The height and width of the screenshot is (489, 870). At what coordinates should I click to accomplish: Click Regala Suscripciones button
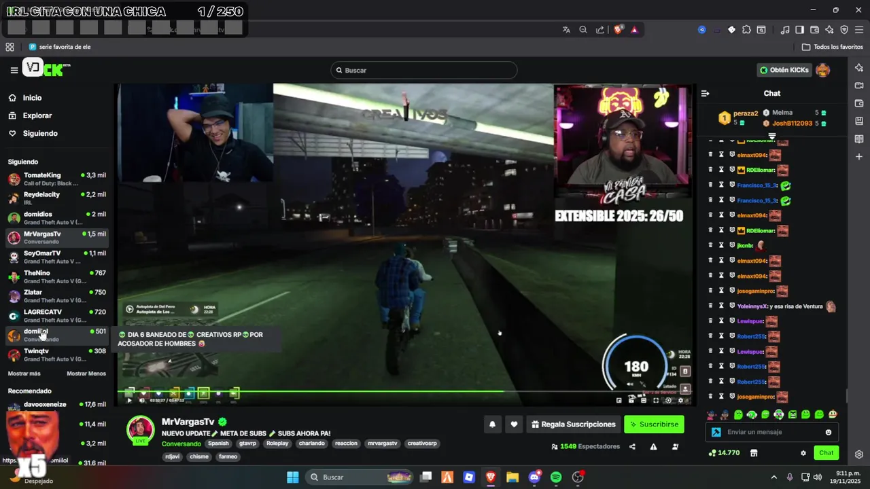tap(574, 424)
